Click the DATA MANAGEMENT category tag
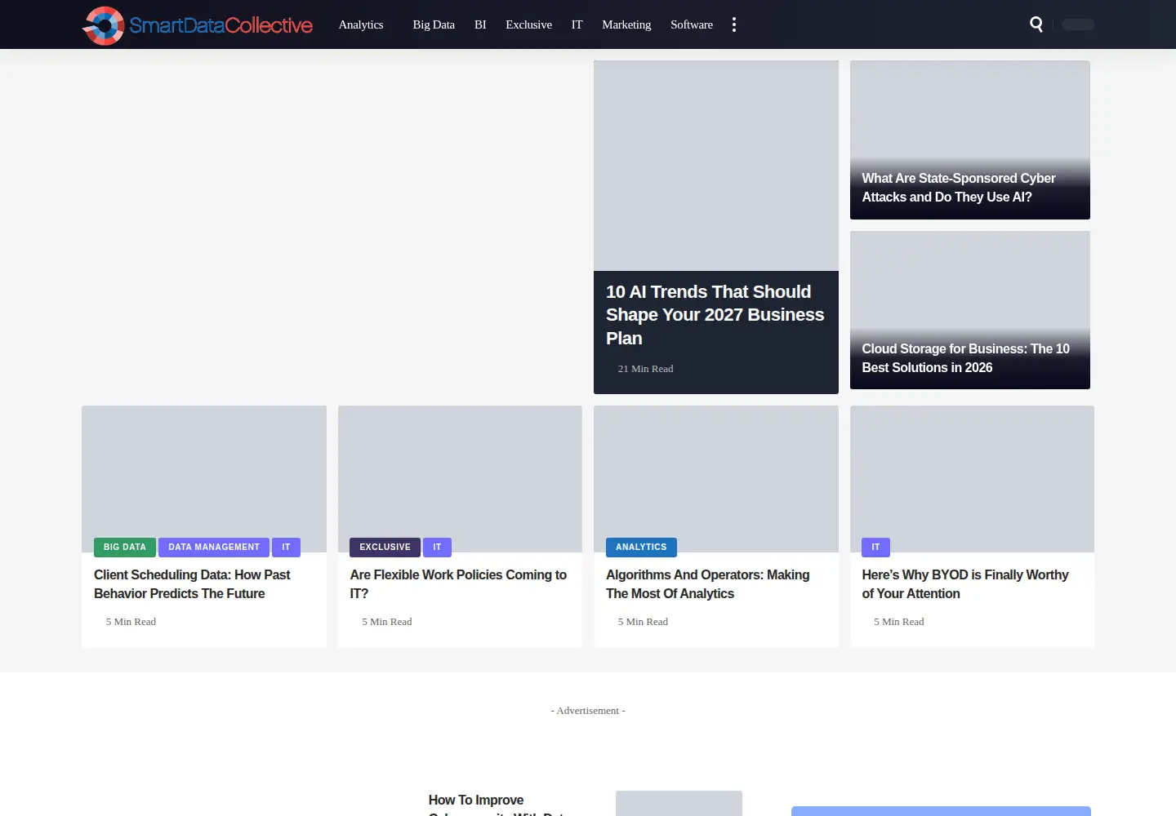This screenshot has width=1176, height=816. pos(214,548)
